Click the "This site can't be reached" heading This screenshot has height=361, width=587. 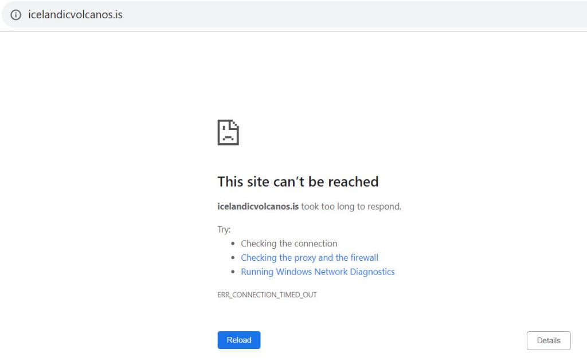click(x=298, y=182)
